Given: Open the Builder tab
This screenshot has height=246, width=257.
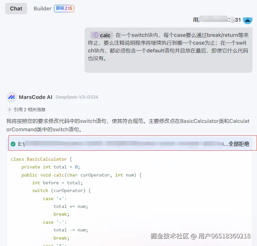Looking at the screenshot, I should (x=42, y=8).
